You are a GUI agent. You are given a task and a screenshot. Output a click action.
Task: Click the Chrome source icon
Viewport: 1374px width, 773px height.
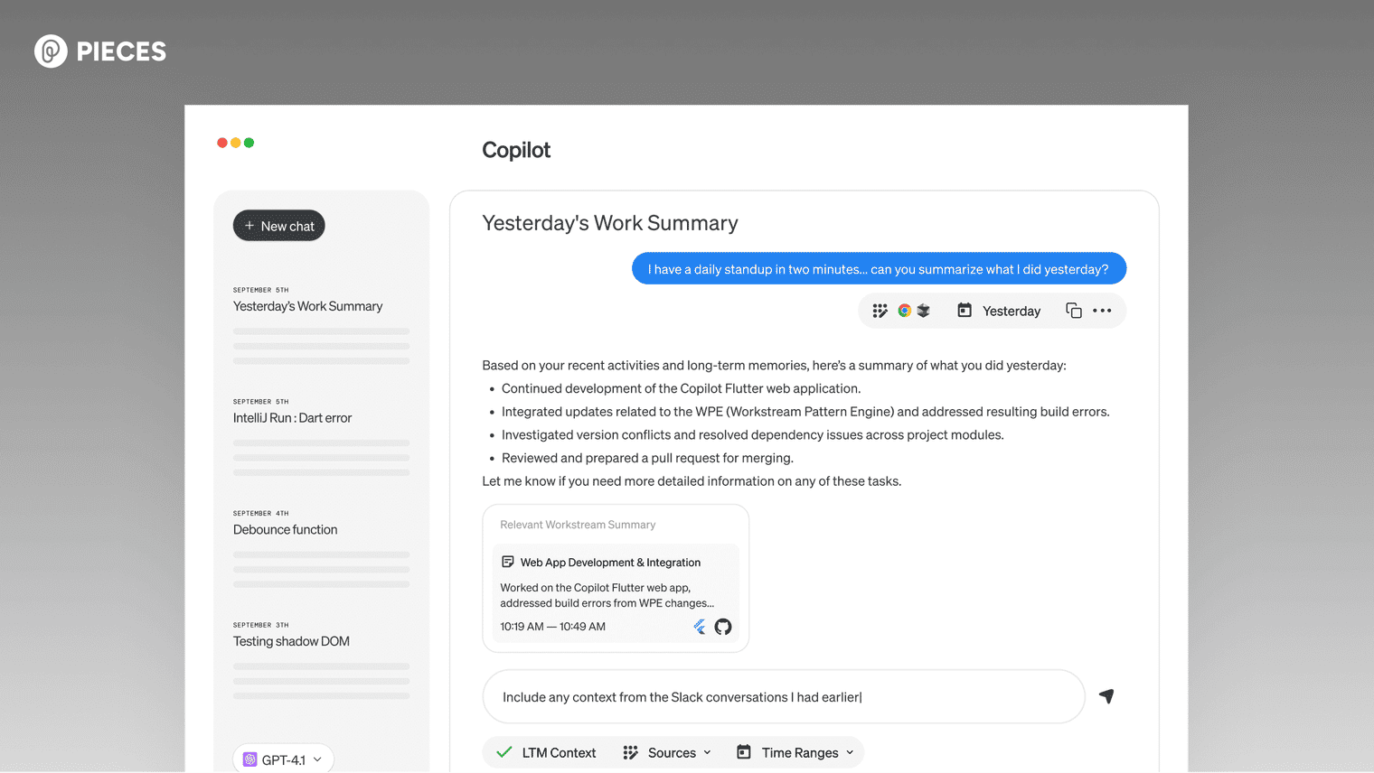[x=904, y=311]
